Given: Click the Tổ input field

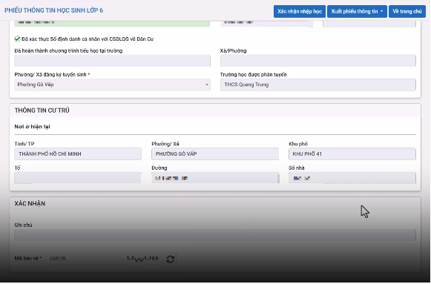Looking at the screenshot, I should [78, 178].
